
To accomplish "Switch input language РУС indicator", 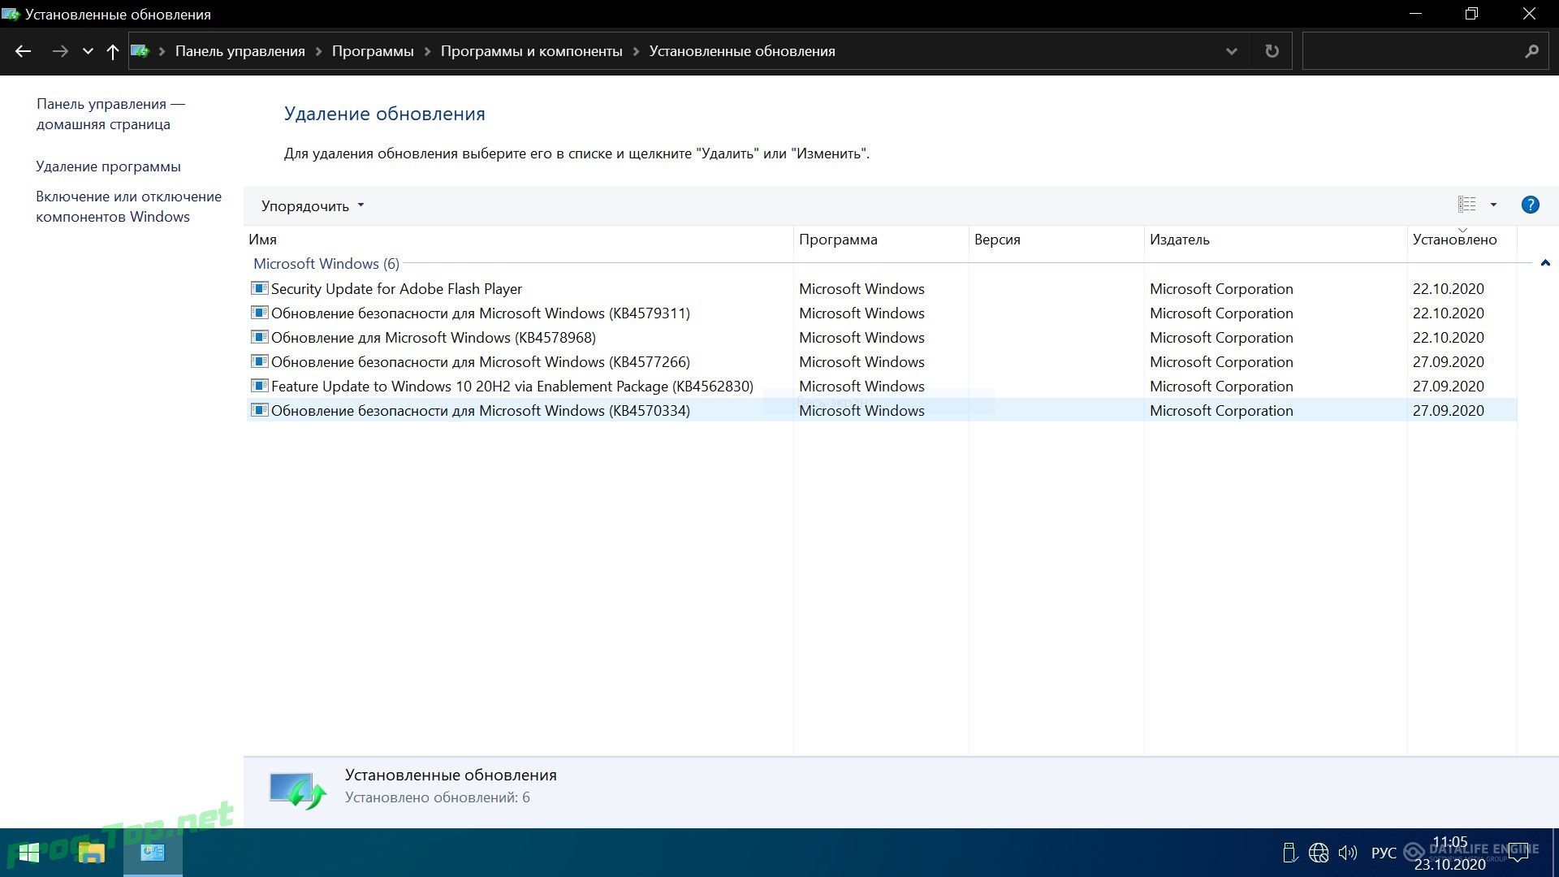I will click(x=1384, y=853).
